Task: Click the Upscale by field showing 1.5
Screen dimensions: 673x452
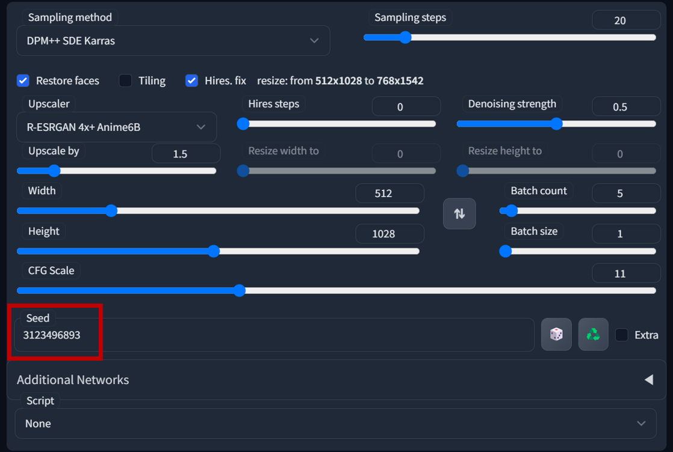Action: pos(186,154)
